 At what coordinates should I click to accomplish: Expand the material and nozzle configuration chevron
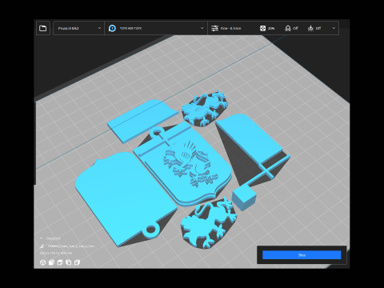pos(202,28)
